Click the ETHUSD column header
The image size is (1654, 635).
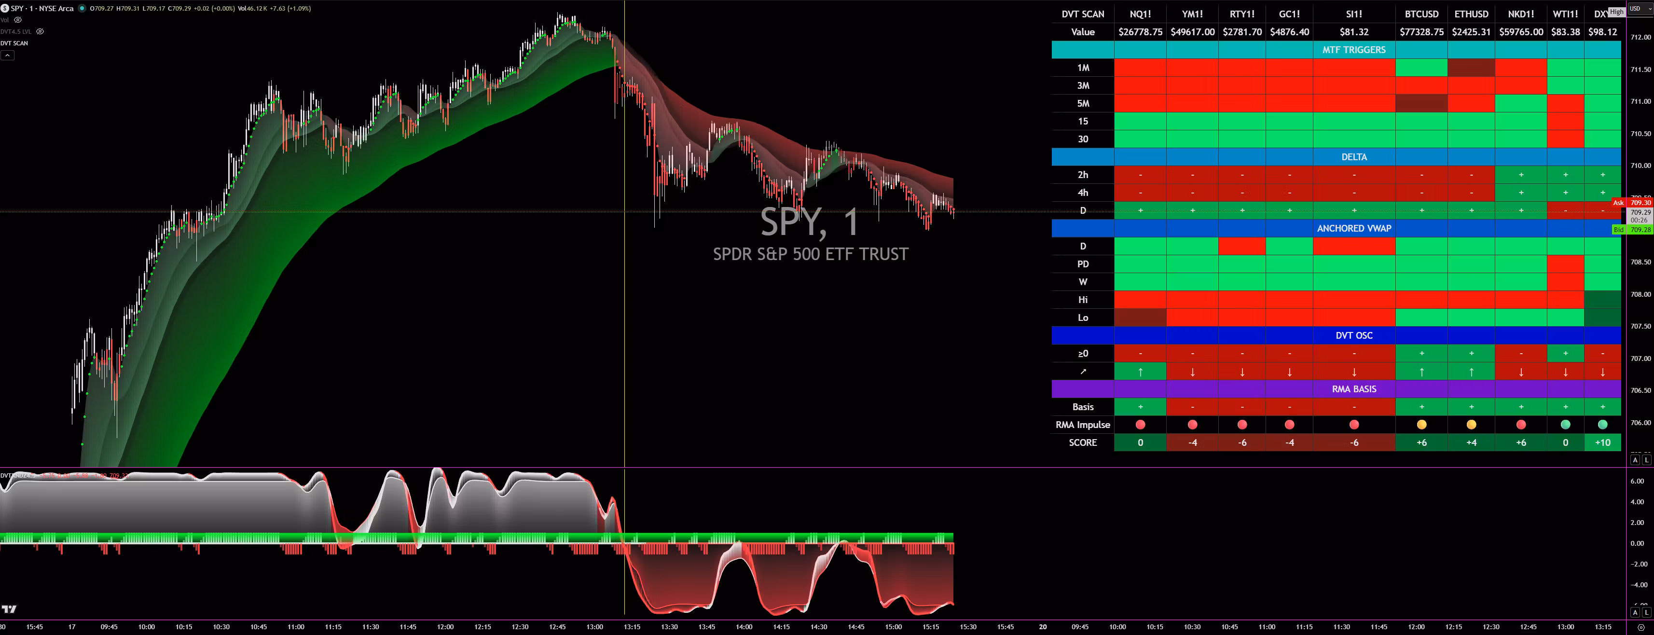point(1471,14)
